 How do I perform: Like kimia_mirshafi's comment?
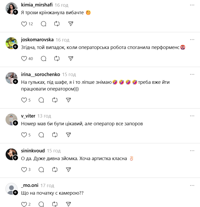(x=24, y=24)
